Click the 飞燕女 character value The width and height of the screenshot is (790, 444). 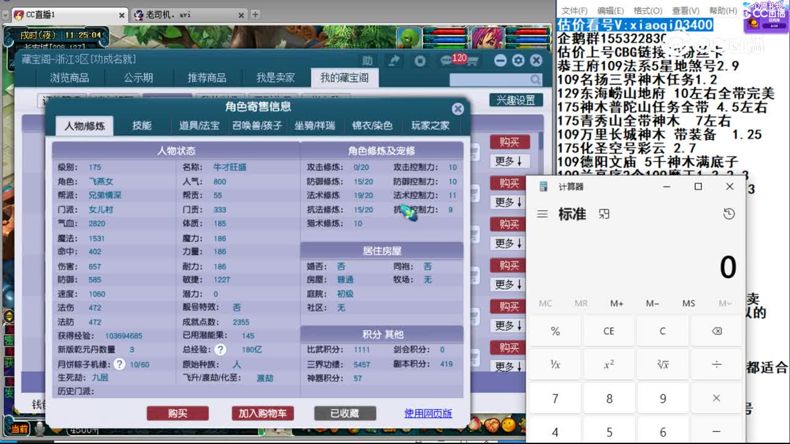[x=101, y=181]
